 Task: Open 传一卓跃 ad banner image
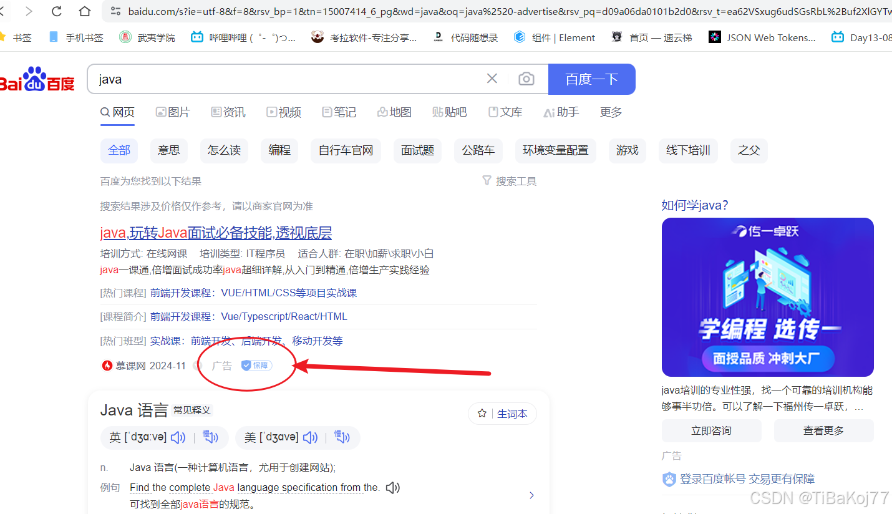click(x=767, y=297)
